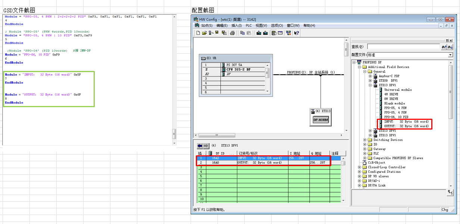Click the 订货号/标识 column header
Screen dimensions: 460x224
(x=262, y=153)
